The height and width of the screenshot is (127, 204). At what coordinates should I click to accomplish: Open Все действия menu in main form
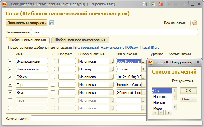176,23
